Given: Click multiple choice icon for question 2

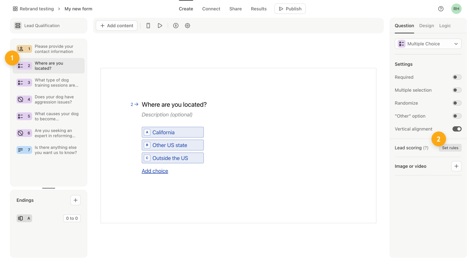Looking at the screenshot, I should pos(24,66).
